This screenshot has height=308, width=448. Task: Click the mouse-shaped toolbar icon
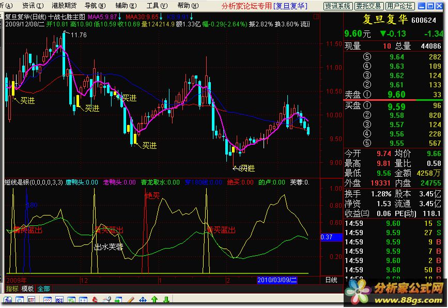tap(107, 300)
